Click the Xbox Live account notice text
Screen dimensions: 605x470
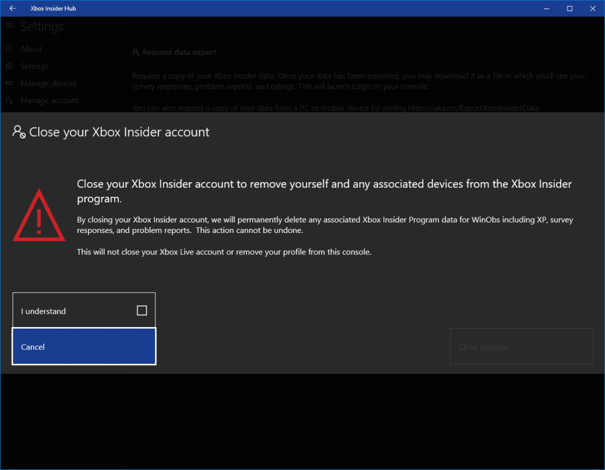pyautogui.click(x=224, y=252)
